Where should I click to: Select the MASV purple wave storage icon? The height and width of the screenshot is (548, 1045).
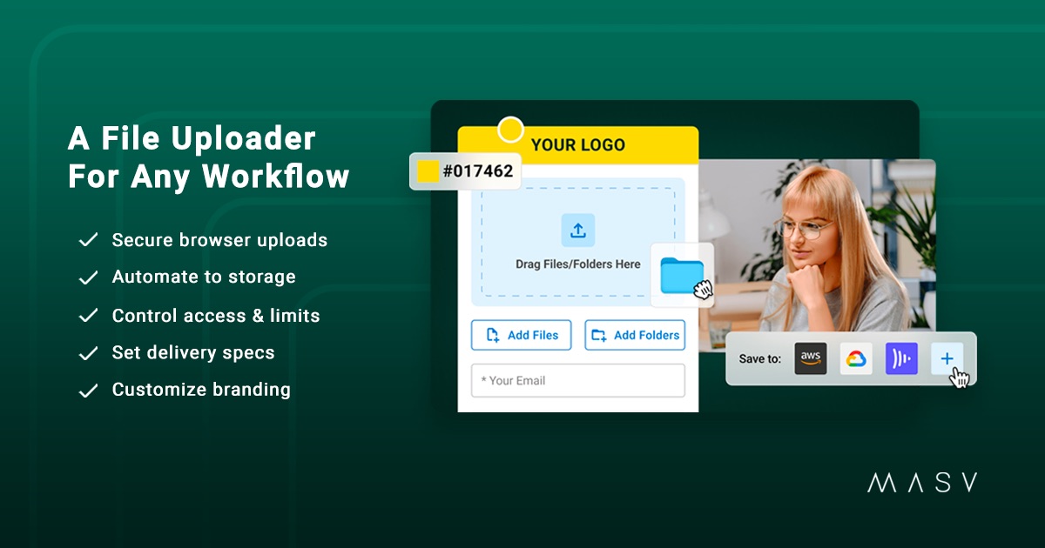901,358
